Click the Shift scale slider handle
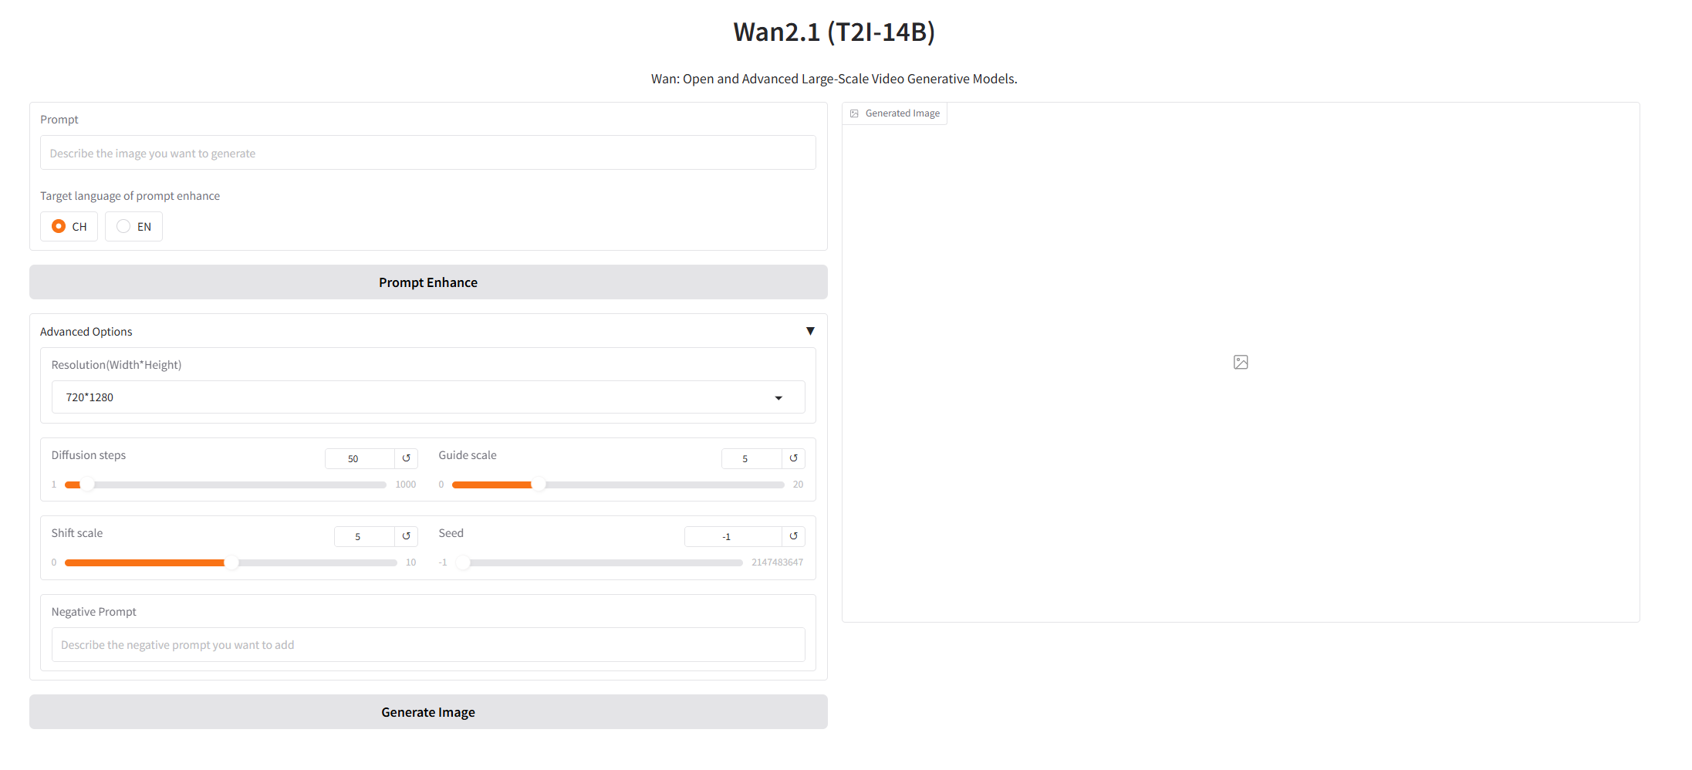1692x770 pixels. click(x=231, y=562)
